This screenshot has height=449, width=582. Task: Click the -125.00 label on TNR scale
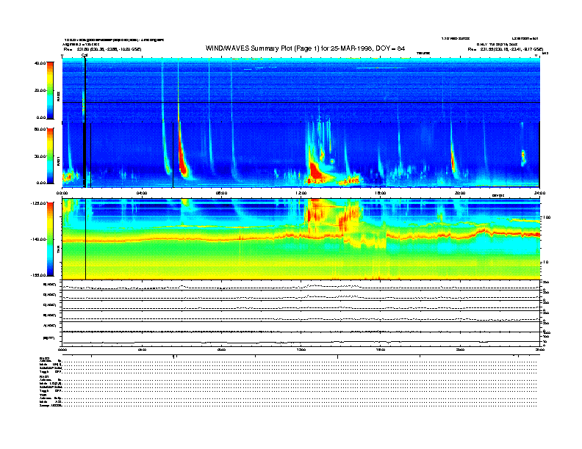(x=39, y=203)
